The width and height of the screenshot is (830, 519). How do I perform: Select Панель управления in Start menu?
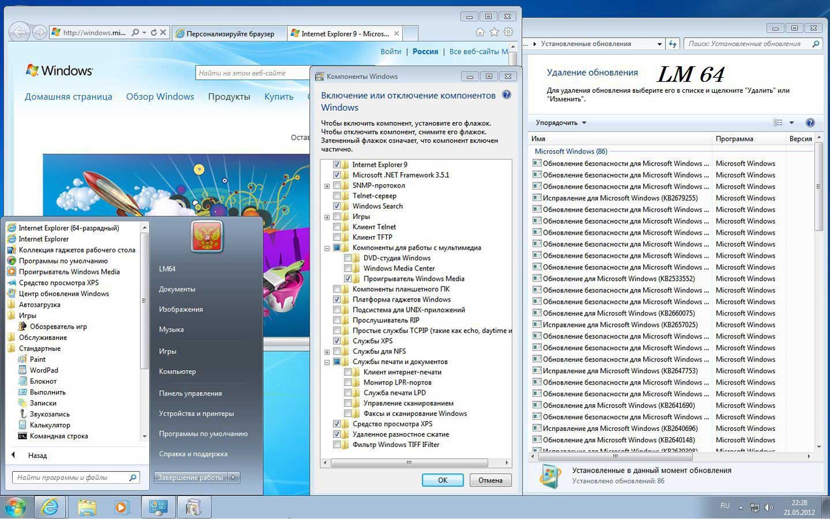coord(190,393)
